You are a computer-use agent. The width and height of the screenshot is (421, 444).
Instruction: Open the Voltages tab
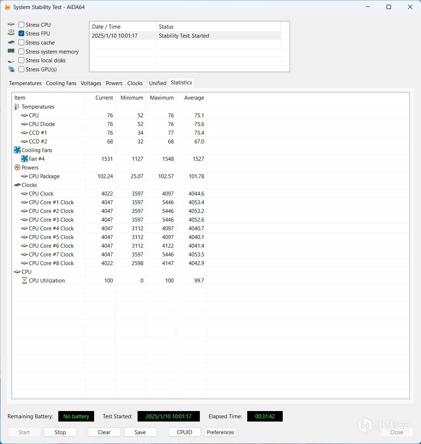click(x=91, y=83)
